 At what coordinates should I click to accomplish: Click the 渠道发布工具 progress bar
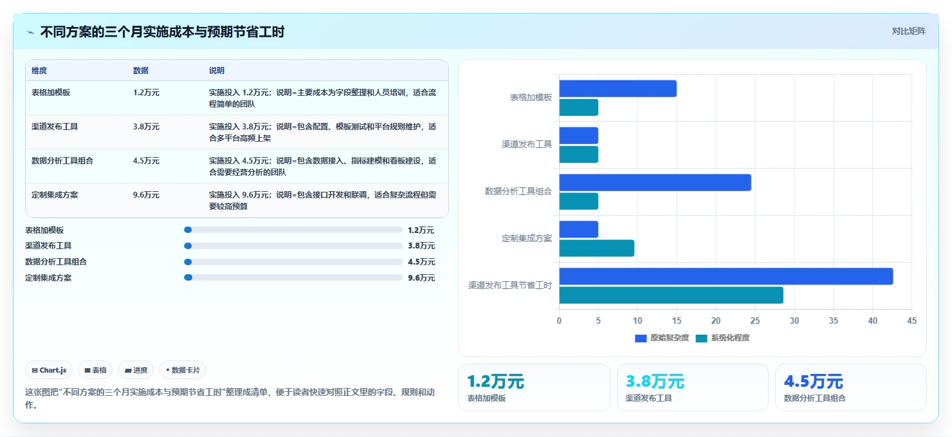(x=293, y=246)
